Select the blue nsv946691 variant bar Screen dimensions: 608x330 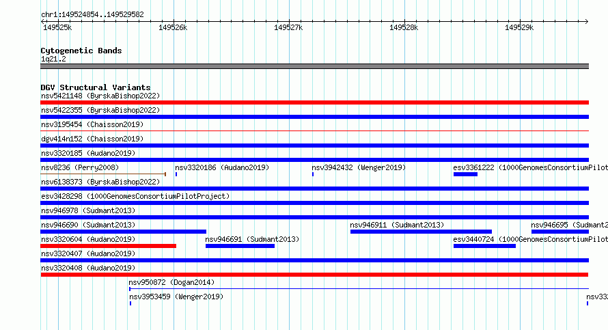click(240, 246)
